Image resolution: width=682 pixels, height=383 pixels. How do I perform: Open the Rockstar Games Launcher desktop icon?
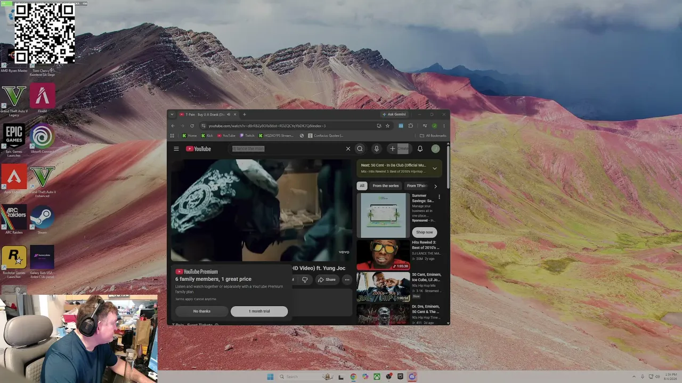click(14, 262)
